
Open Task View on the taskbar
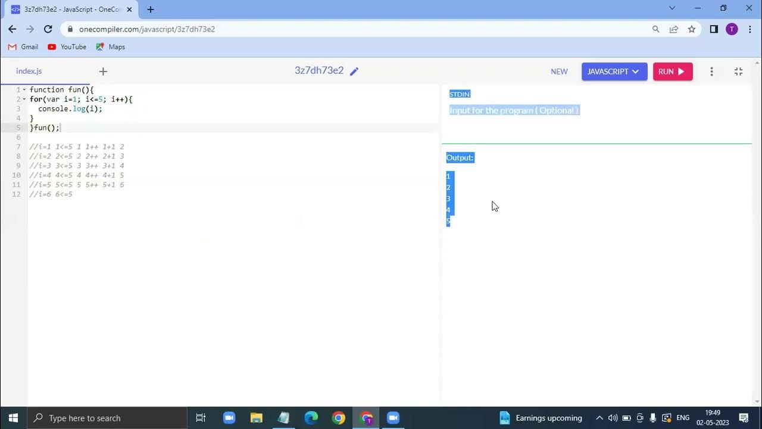point(201,418)
